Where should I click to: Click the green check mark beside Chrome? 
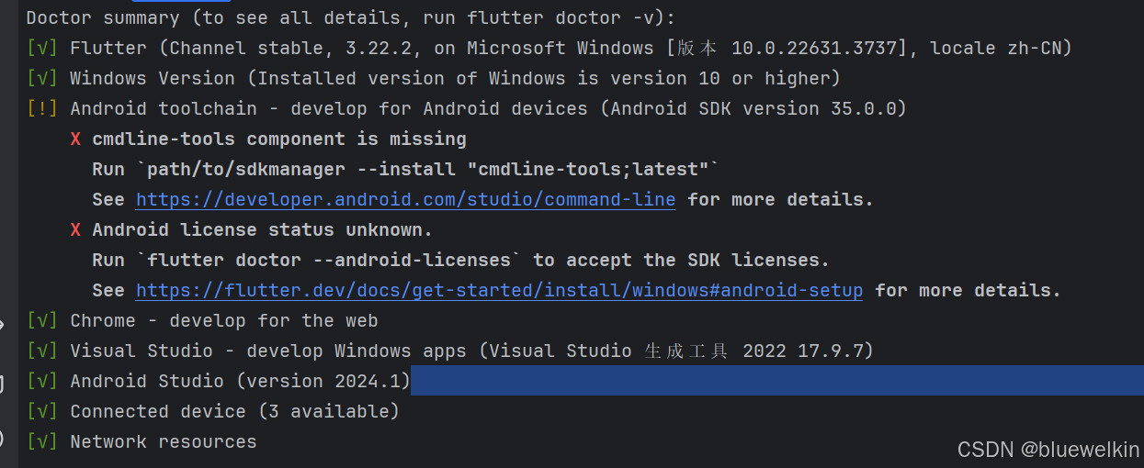(42, 320)
